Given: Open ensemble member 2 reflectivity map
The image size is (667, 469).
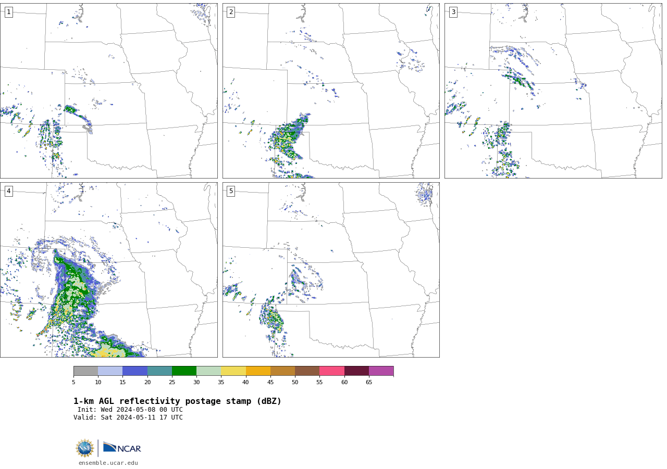Looking at the screenshot, I should [331, 91].
